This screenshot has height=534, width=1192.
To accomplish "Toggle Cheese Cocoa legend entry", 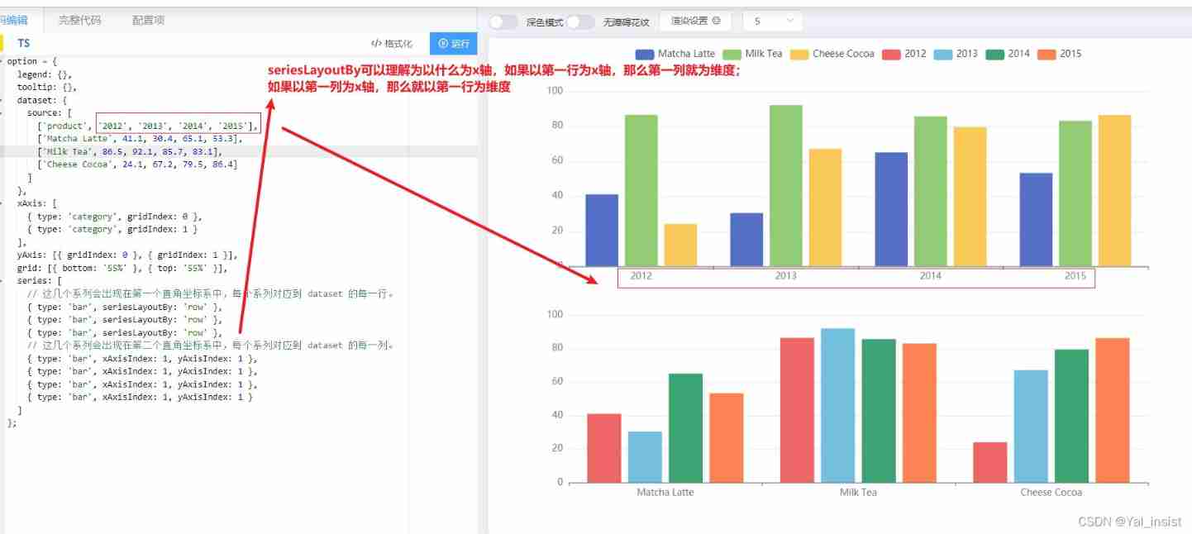I will (832, 54).
